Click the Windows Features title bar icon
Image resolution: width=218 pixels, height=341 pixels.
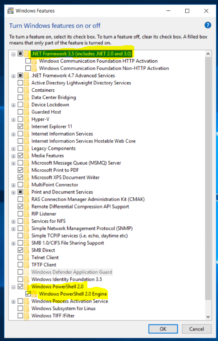[x=11, y=11]
